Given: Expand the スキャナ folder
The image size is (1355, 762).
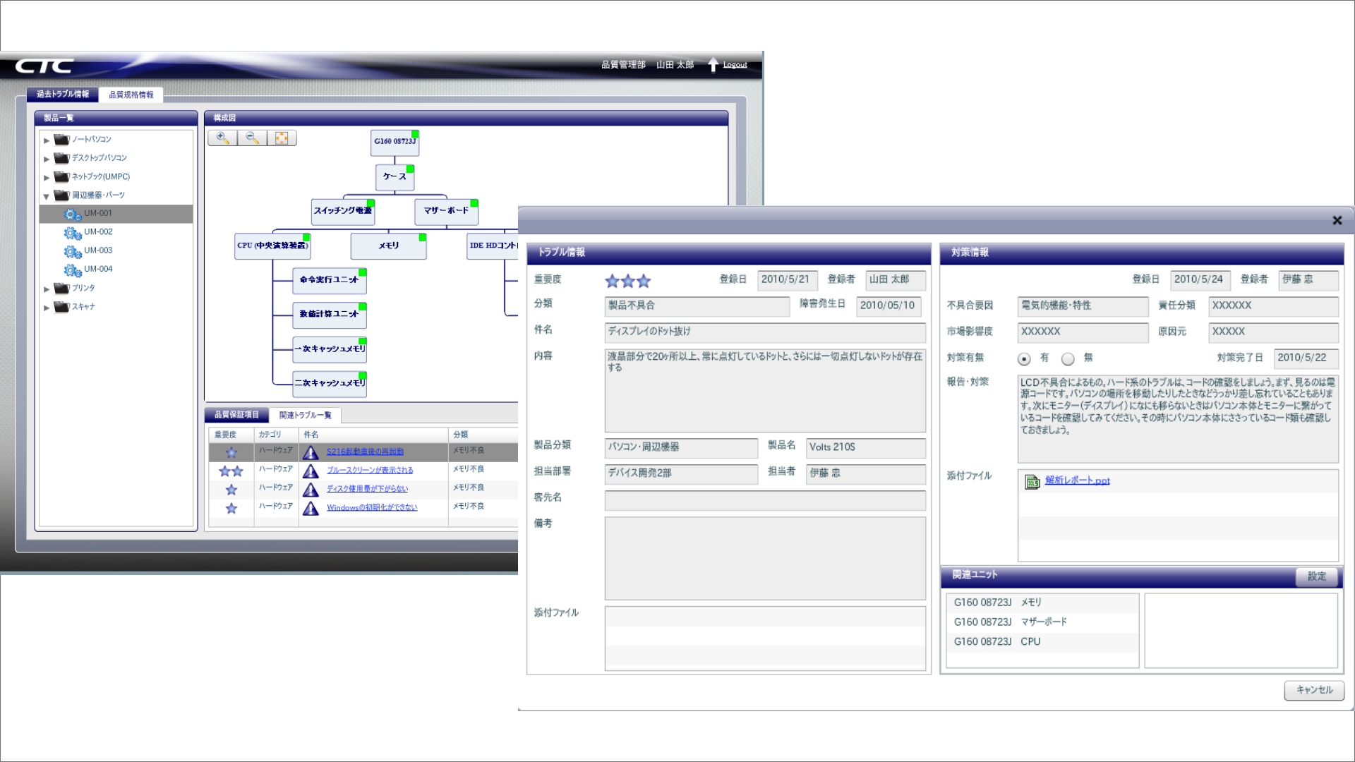Looking at the screenshot, I should [46, 306].
